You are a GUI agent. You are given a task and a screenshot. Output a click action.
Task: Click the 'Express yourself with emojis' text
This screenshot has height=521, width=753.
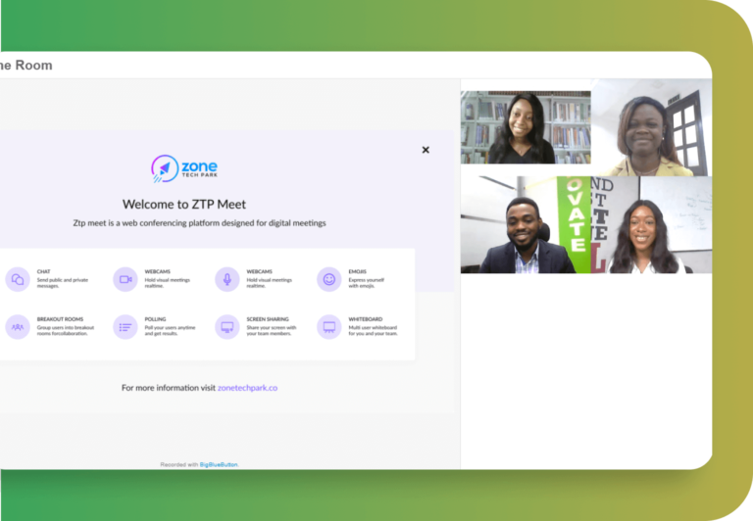click(x=367, y=283)
